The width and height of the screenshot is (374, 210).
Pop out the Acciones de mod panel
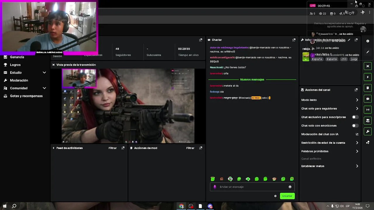pyautogui.click(x=201, y=148)
